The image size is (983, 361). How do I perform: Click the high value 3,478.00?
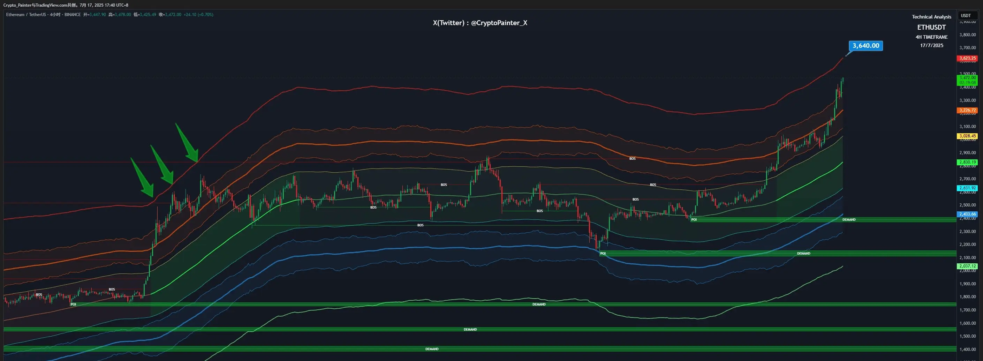coord(123,15)
